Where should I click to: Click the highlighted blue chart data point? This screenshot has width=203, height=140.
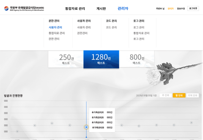[87, 127]
